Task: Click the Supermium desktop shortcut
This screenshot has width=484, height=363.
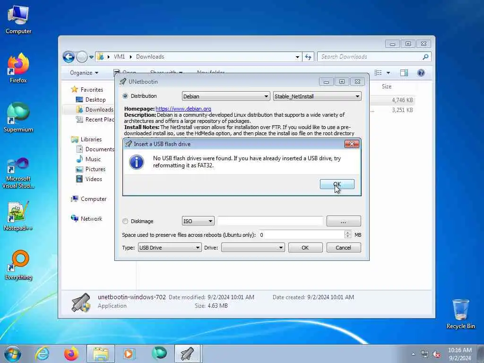Action: point(18,117)
